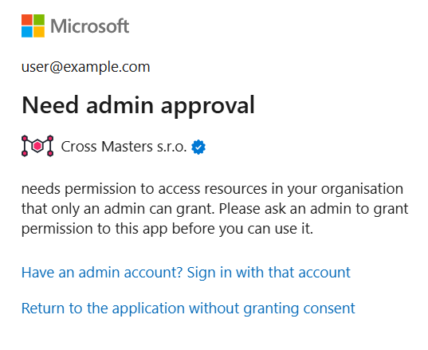The width and height of the screenshot is (428, 350).
Task: Click the words 'granting consent' in bottom link
Action: point(299,309)
